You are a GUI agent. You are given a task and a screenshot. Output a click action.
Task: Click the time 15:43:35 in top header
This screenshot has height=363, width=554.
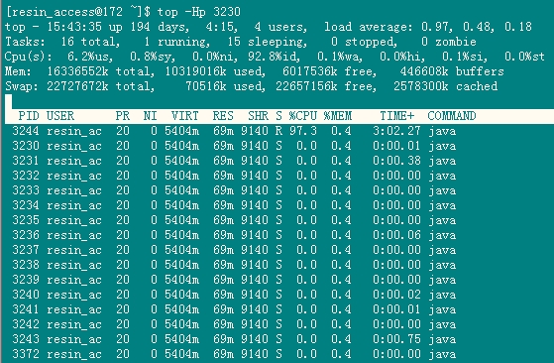pyautogui.click(x=74, y=27)
